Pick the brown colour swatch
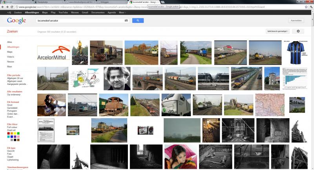 (x=18, y=140)
